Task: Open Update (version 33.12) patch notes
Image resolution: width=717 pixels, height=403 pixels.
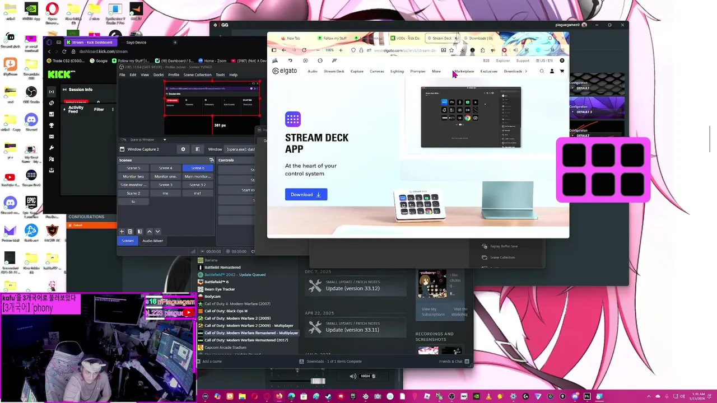Action: point(355,286)
